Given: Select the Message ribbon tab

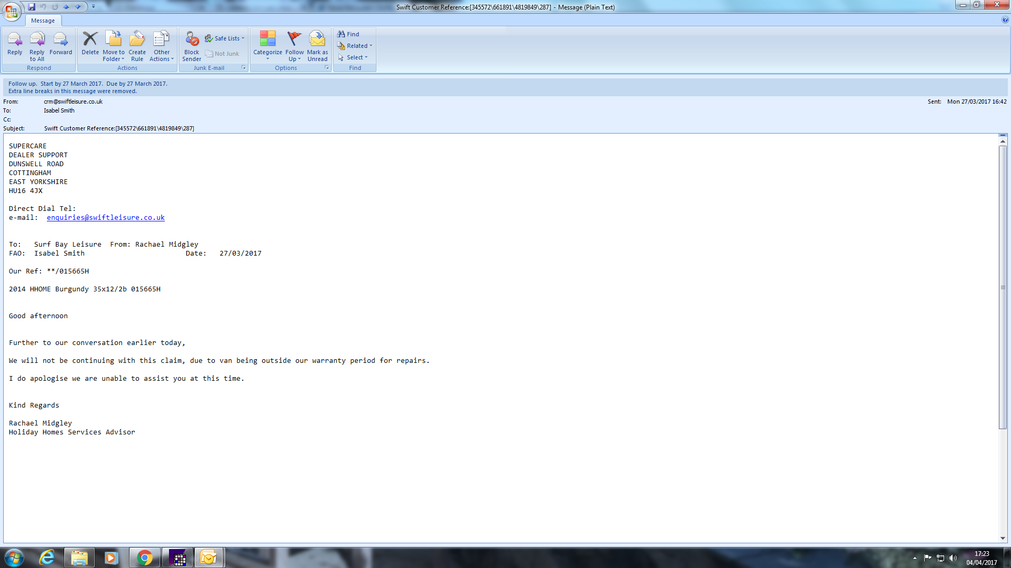Looking at the screenshot, I should pos(43,21).
